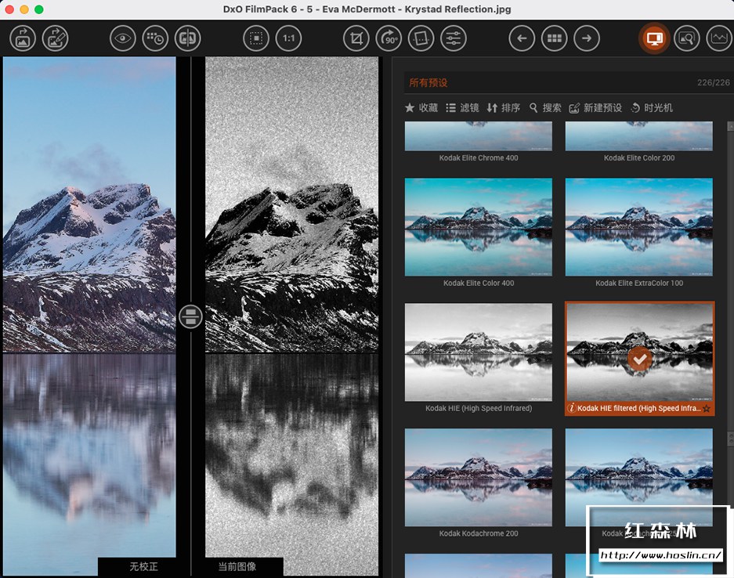This screenshot has width=734, height=578.
Task: Fit image to screen icon
Action: pos(256,38)
